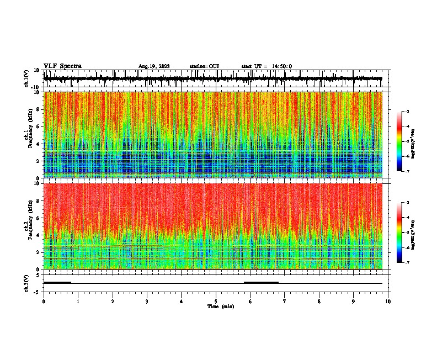Click the time axis tick label "1"
Image resolution: width=437 pixels, height=338 pixels.
pos(78,302)
